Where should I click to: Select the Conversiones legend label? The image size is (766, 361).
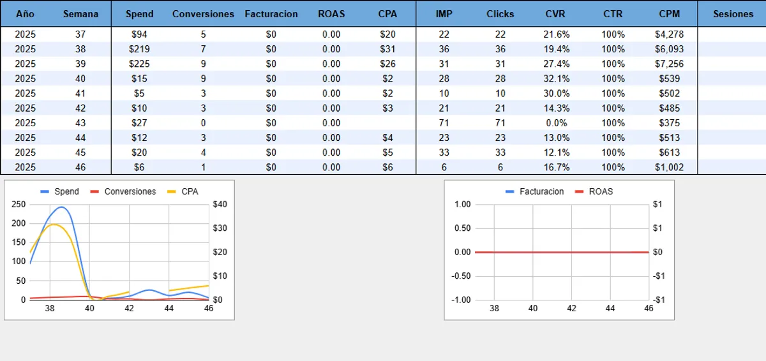pyautogui.click(x=130, y=191)
